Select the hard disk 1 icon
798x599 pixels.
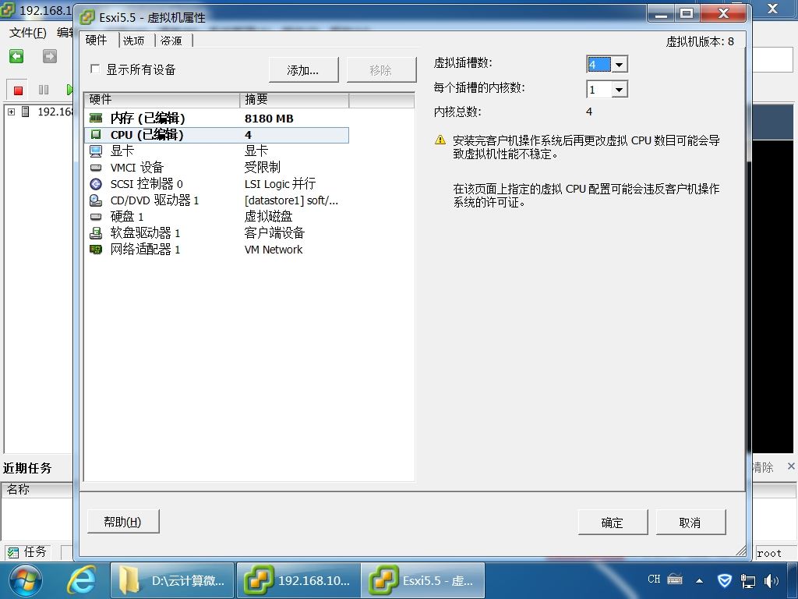[96, 217]
